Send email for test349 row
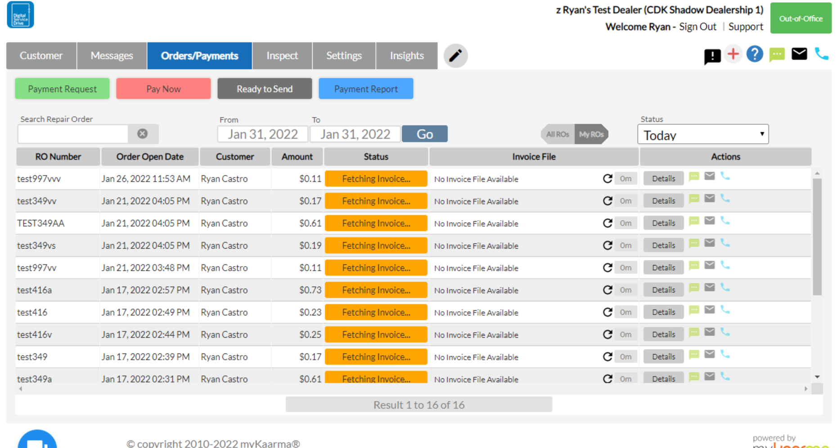This screenshot has width=837, height=448. 710,354
